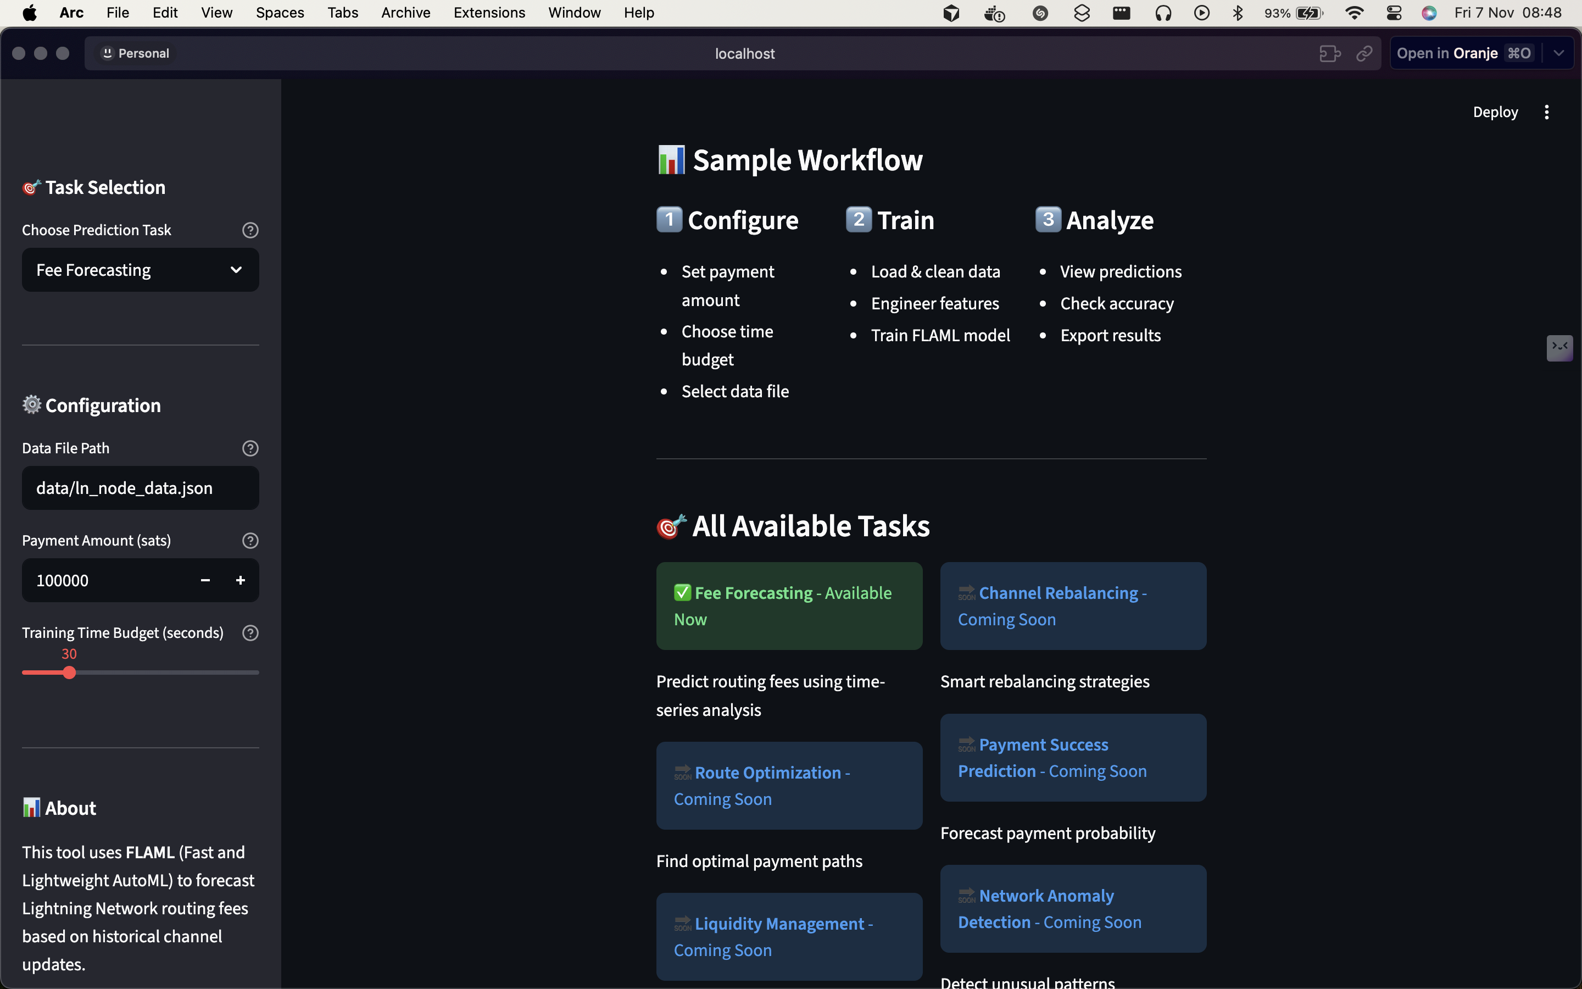Open Control Center in macOS menu bar
The width and height of the screenshot is (1582, 989).
click(1394, 13)
